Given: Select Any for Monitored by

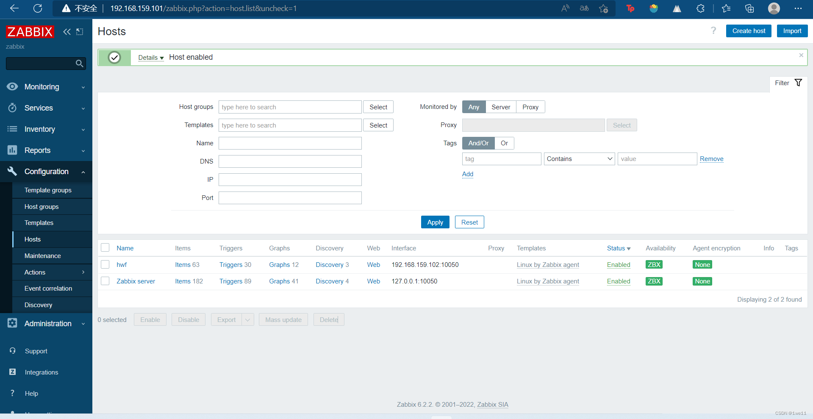Looking at the screenshot, I should point(474,107).
